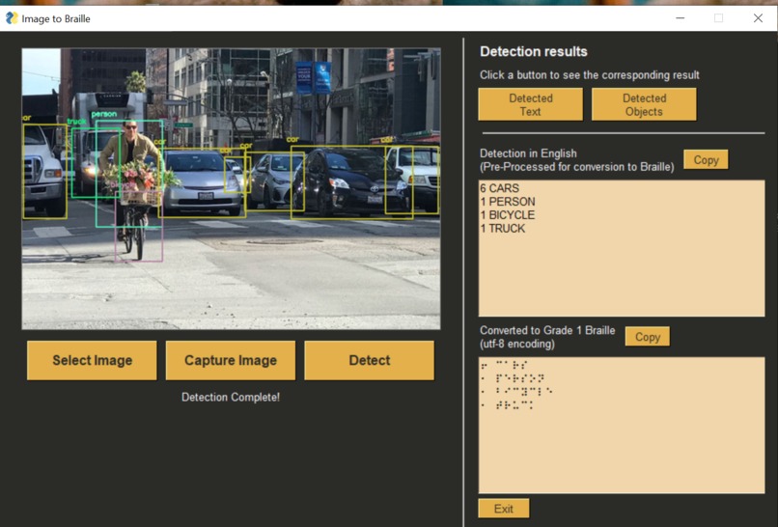The image size is (778, 527).
Task: Click the '1 TRUCK' result line
Action: point(503,229)
